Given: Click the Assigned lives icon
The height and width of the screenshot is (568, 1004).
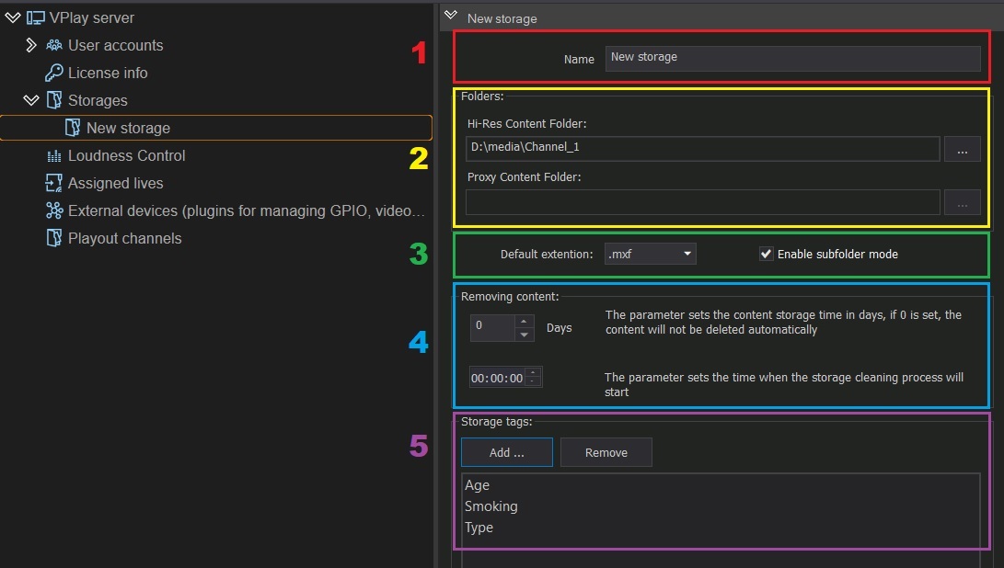Looking at the screenshot, I should pyautogui.click(x=53, y=183).
